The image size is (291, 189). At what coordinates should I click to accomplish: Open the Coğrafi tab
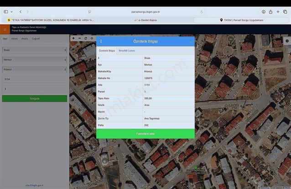point(36,39)
